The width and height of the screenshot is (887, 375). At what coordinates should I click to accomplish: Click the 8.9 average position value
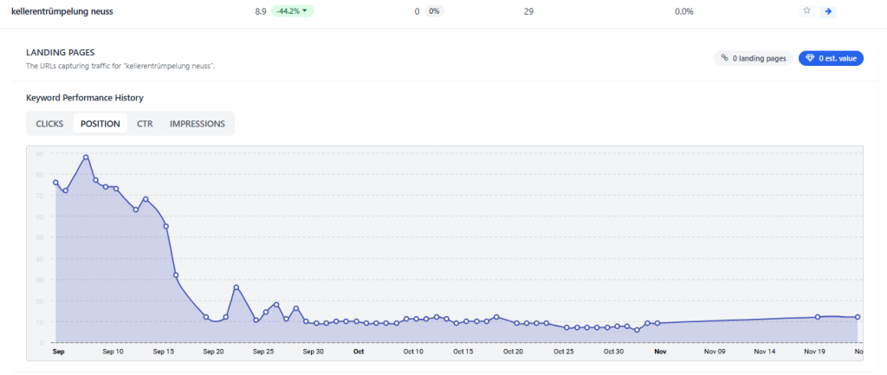(x=261, y=11)
